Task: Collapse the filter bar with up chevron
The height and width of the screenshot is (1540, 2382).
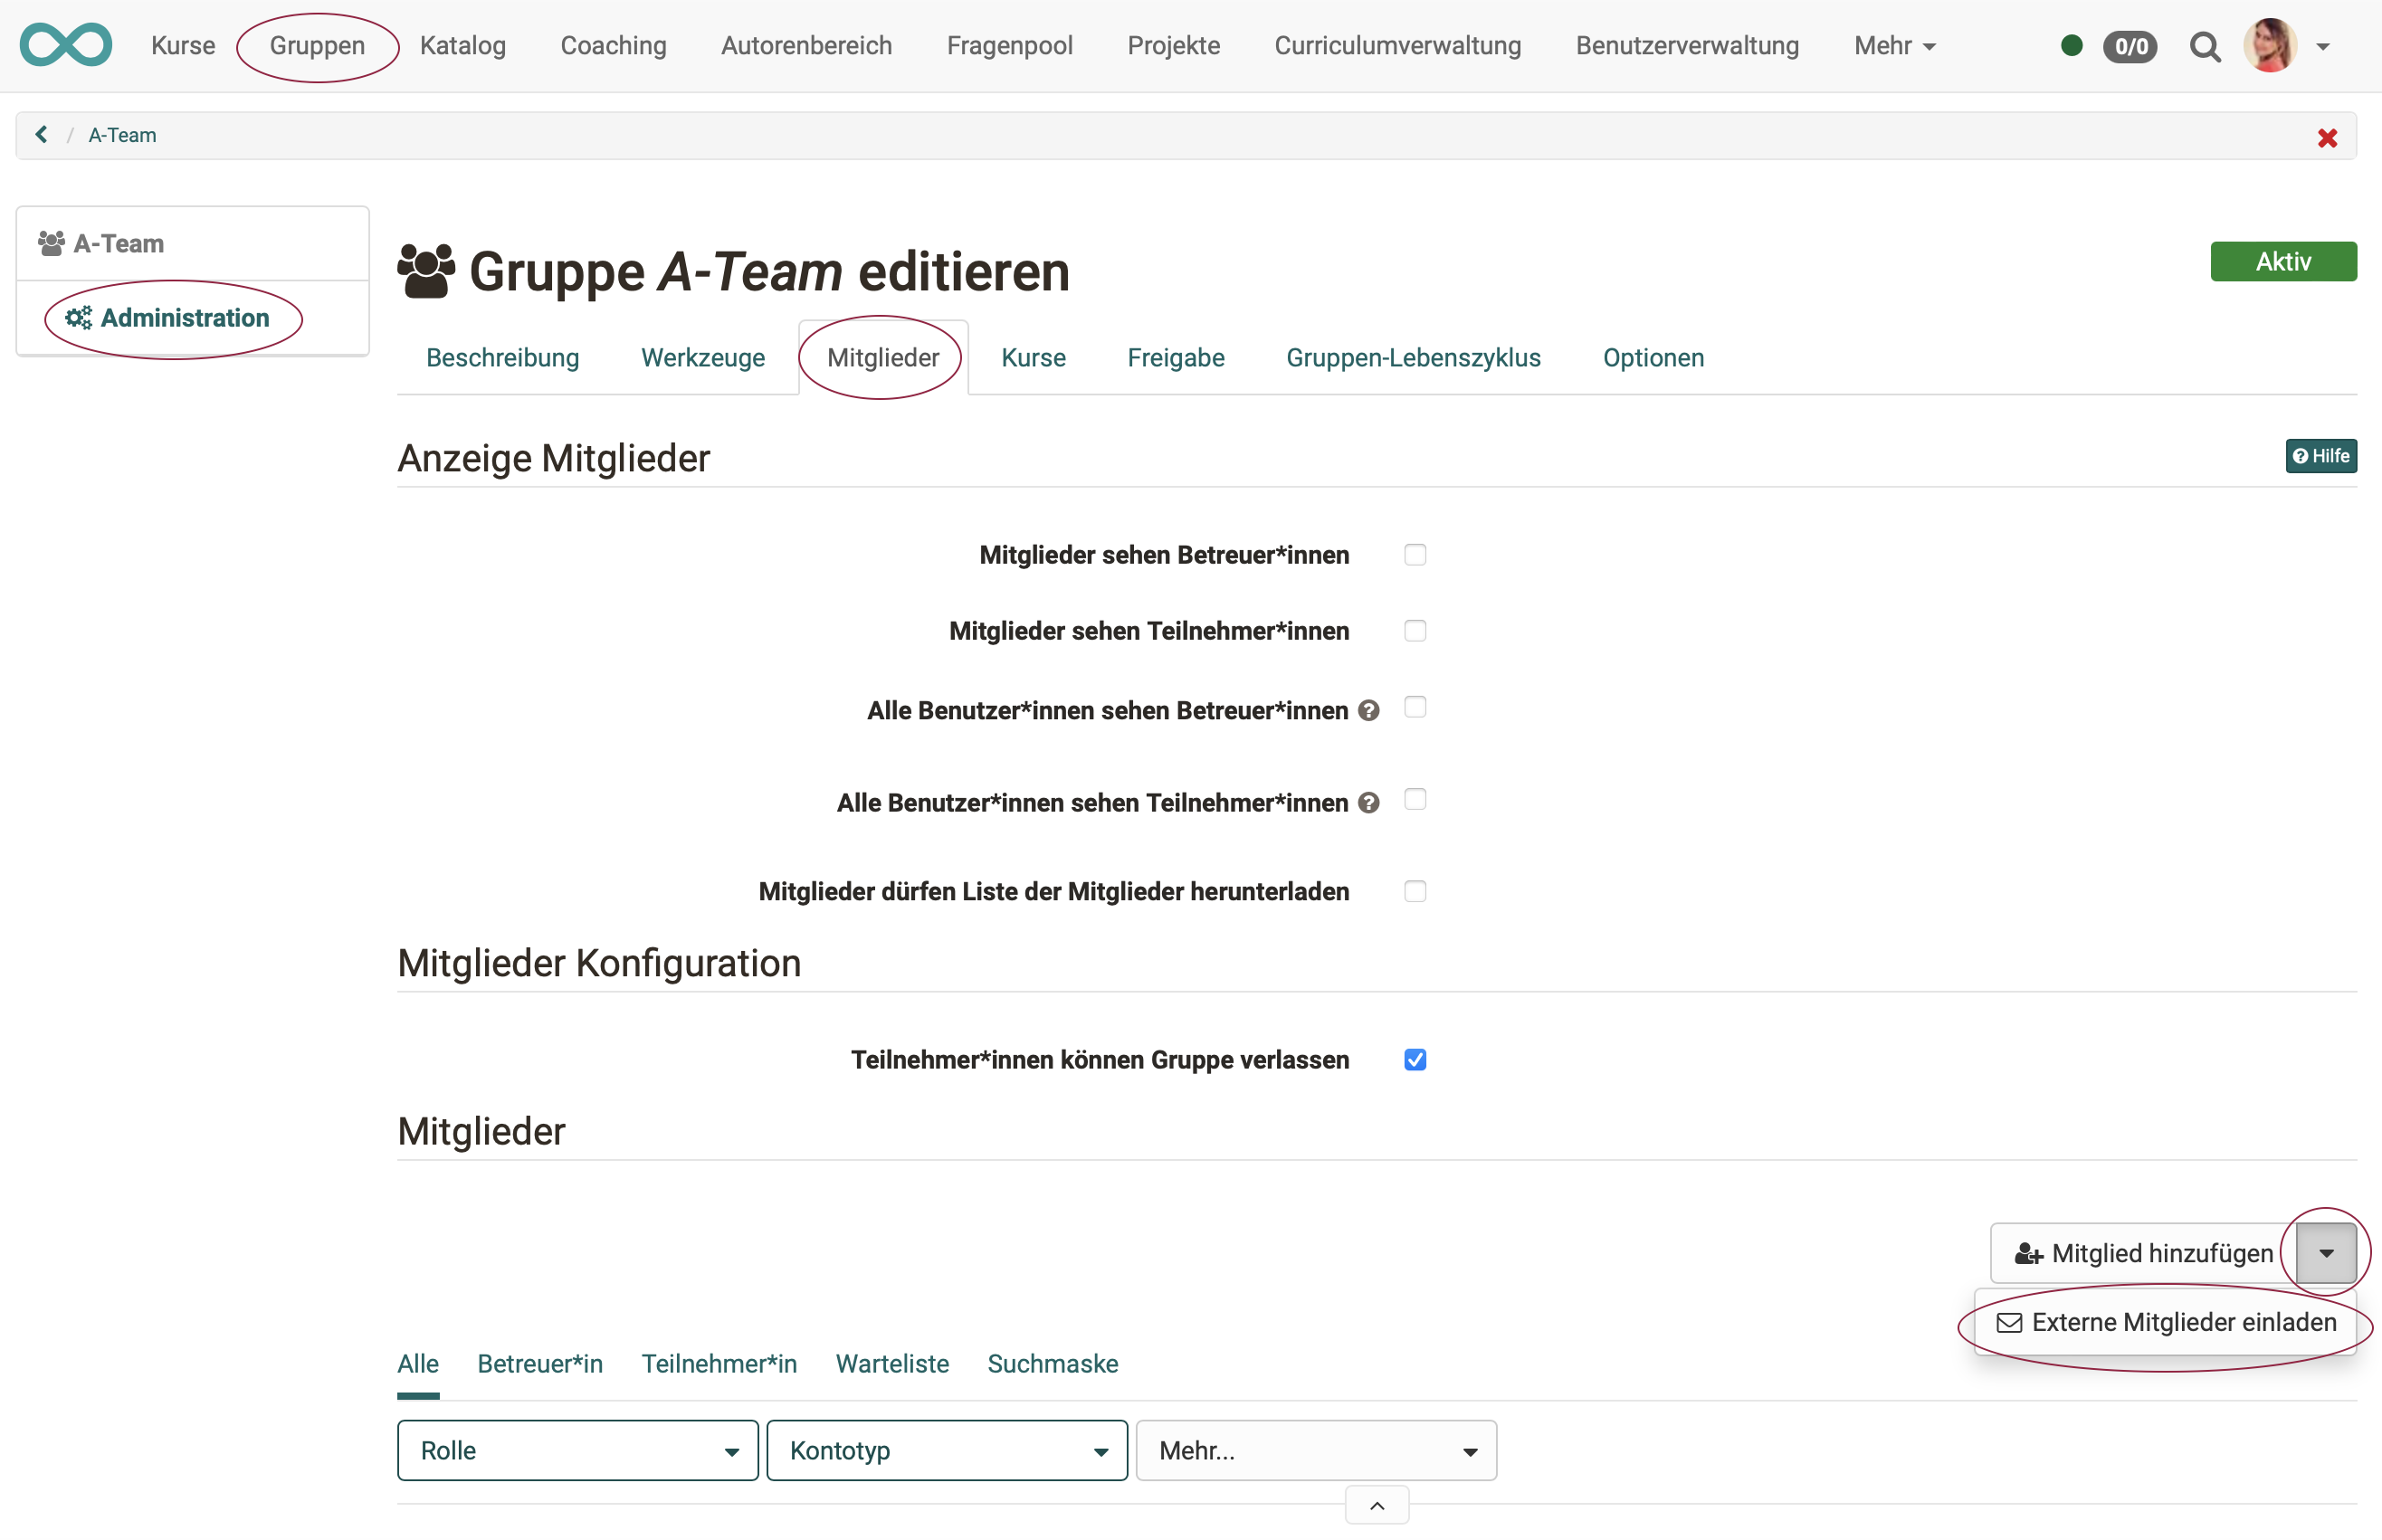Action: 1376,1506
